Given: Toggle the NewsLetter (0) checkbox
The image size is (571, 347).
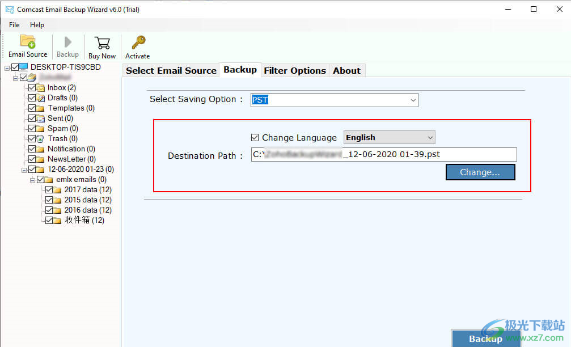Looking at the screenshot, I should pos(32,159).
